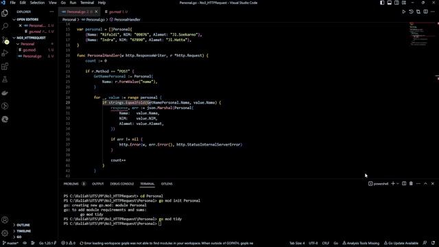Screen dimensions: 439x247
Task: Run the Go file with play icon
Action: [x=404, y=12]
